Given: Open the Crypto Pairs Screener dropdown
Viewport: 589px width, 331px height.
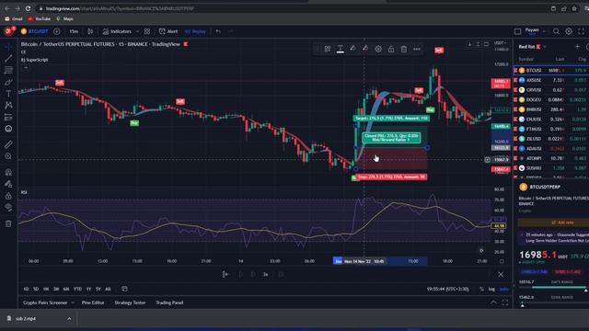Looking at the screenshot, I should click(49, 302).
